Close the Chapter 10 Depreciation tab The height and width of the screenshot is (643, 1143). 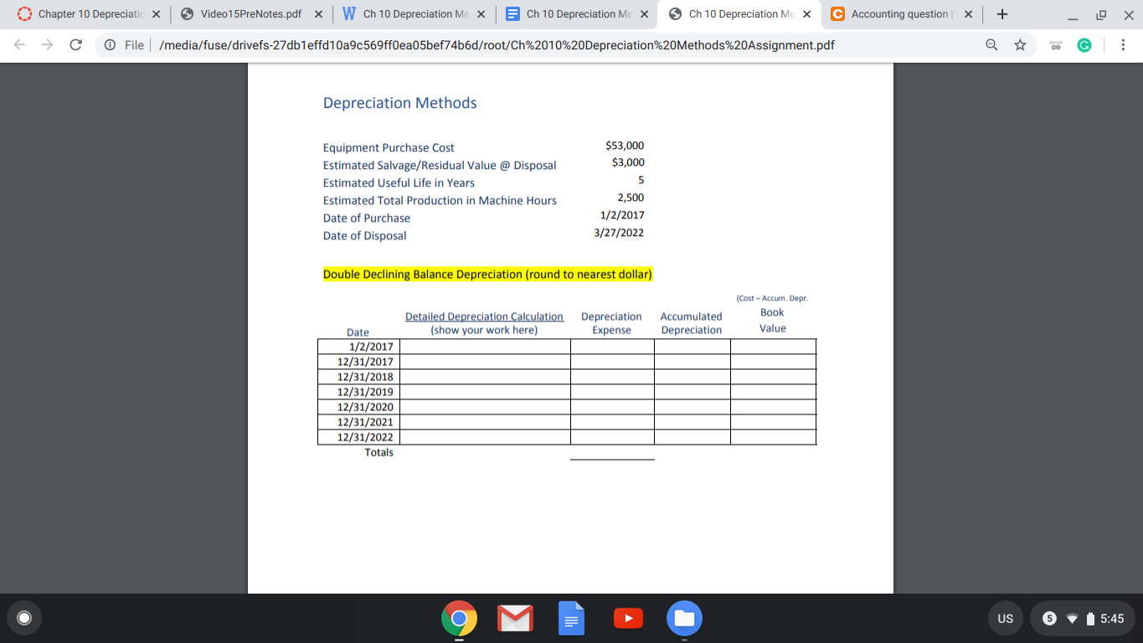point(157,14)
